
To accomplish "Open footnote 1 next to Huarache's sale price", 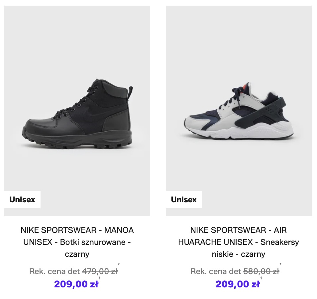I will coord(261,278).
